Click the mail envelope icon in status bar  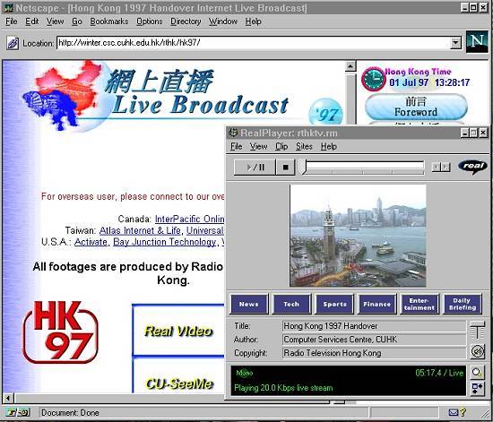(x=453, y=412)
